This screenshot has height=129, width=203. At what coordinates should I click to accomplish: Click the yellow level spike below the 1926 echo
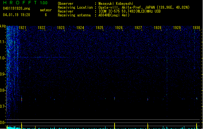point(115,126)
